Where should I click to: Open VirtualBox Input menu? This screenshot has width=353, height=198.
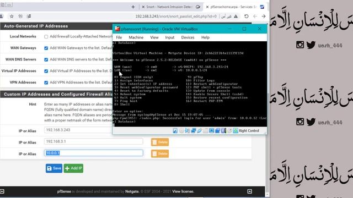coord(170,37)
